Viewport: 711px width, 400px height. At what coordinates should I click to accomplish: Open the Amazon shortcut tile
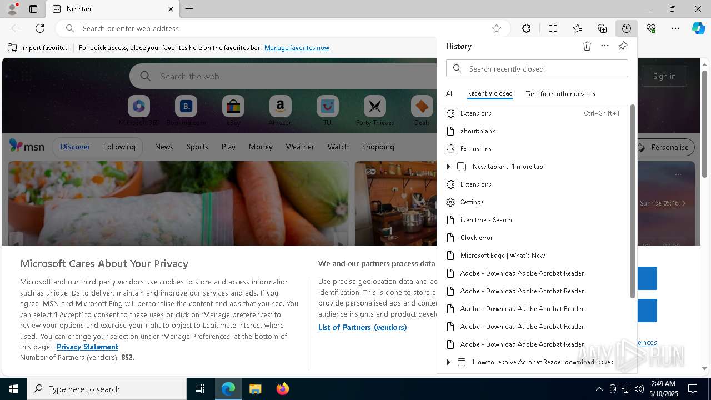[280, 111]
